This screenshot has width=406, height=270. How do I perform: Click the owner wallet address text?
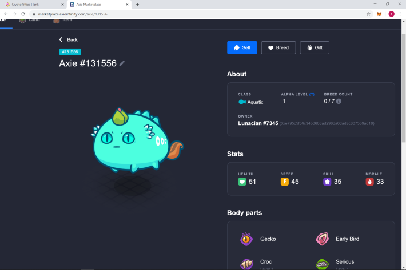pyautogui.click(x=327, y=123)
